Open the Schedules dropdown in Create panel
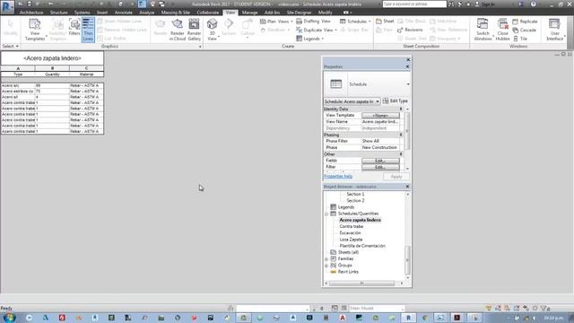This screenshot has width=574, height=323. (355, 22)
